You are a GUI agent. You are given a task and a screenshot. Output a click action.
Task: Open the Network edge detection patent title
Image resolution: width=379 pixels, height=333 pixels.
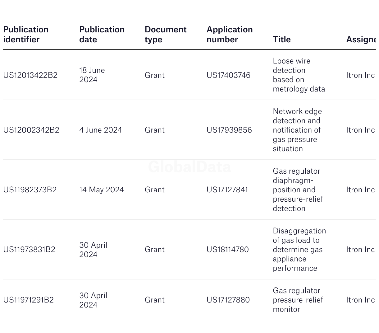297,130
